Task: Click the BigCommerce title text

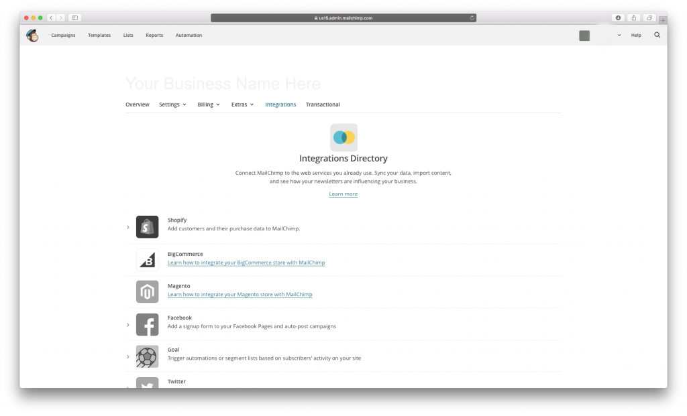Action: tap(185, 254)
